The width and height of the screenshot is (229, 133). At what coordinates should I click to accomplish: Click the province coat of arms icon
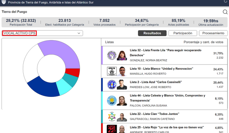coord(4,2)
